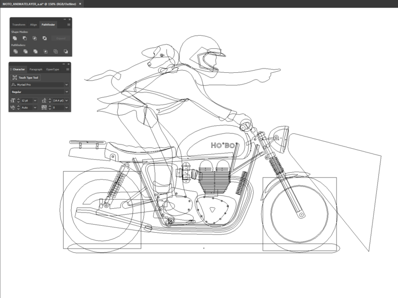Apply Minus Front shape mode
This screenshot has height=298, width=398.
(24, 38)
